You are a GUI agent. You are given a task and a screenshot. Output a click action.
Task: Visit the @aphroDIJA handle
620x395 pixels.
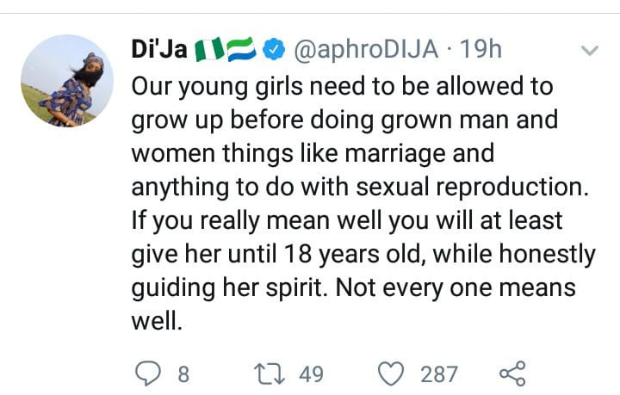364,51
